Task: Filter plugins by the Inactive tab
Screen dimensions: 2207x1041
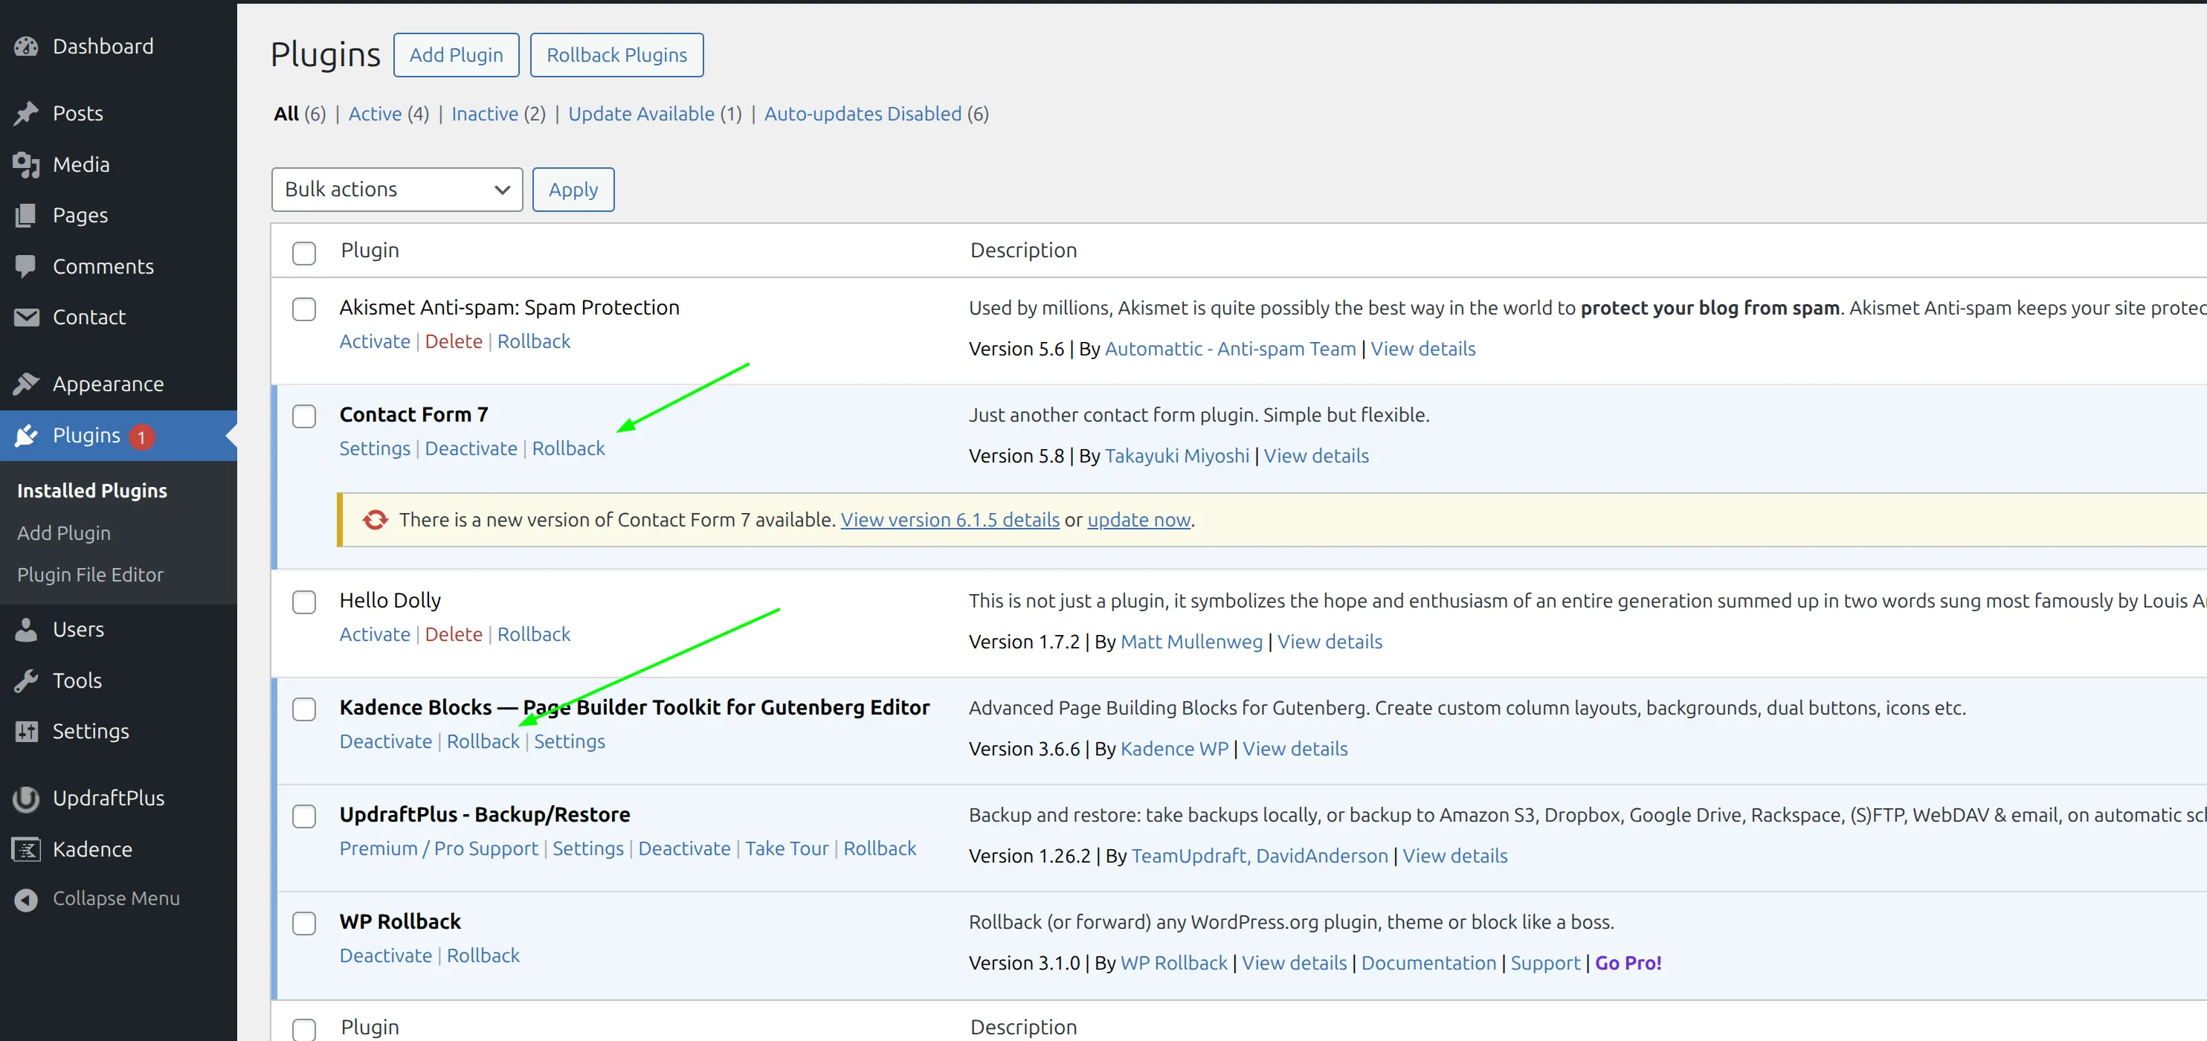Action: (484, 114)
